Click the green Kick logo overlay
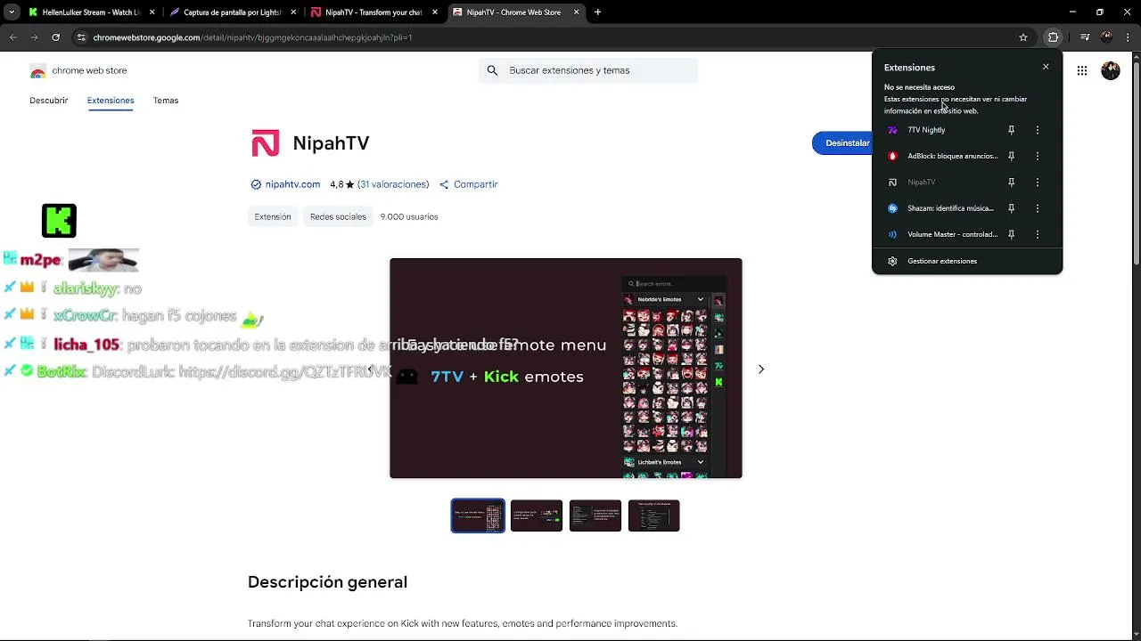 click(59, 221)
